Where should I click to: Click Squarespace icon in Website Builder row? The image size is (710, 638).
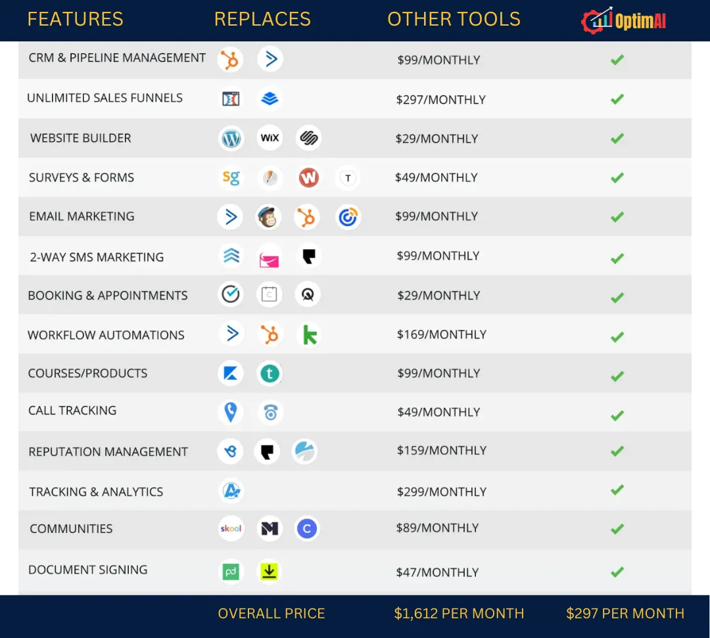tap(309, 137)
